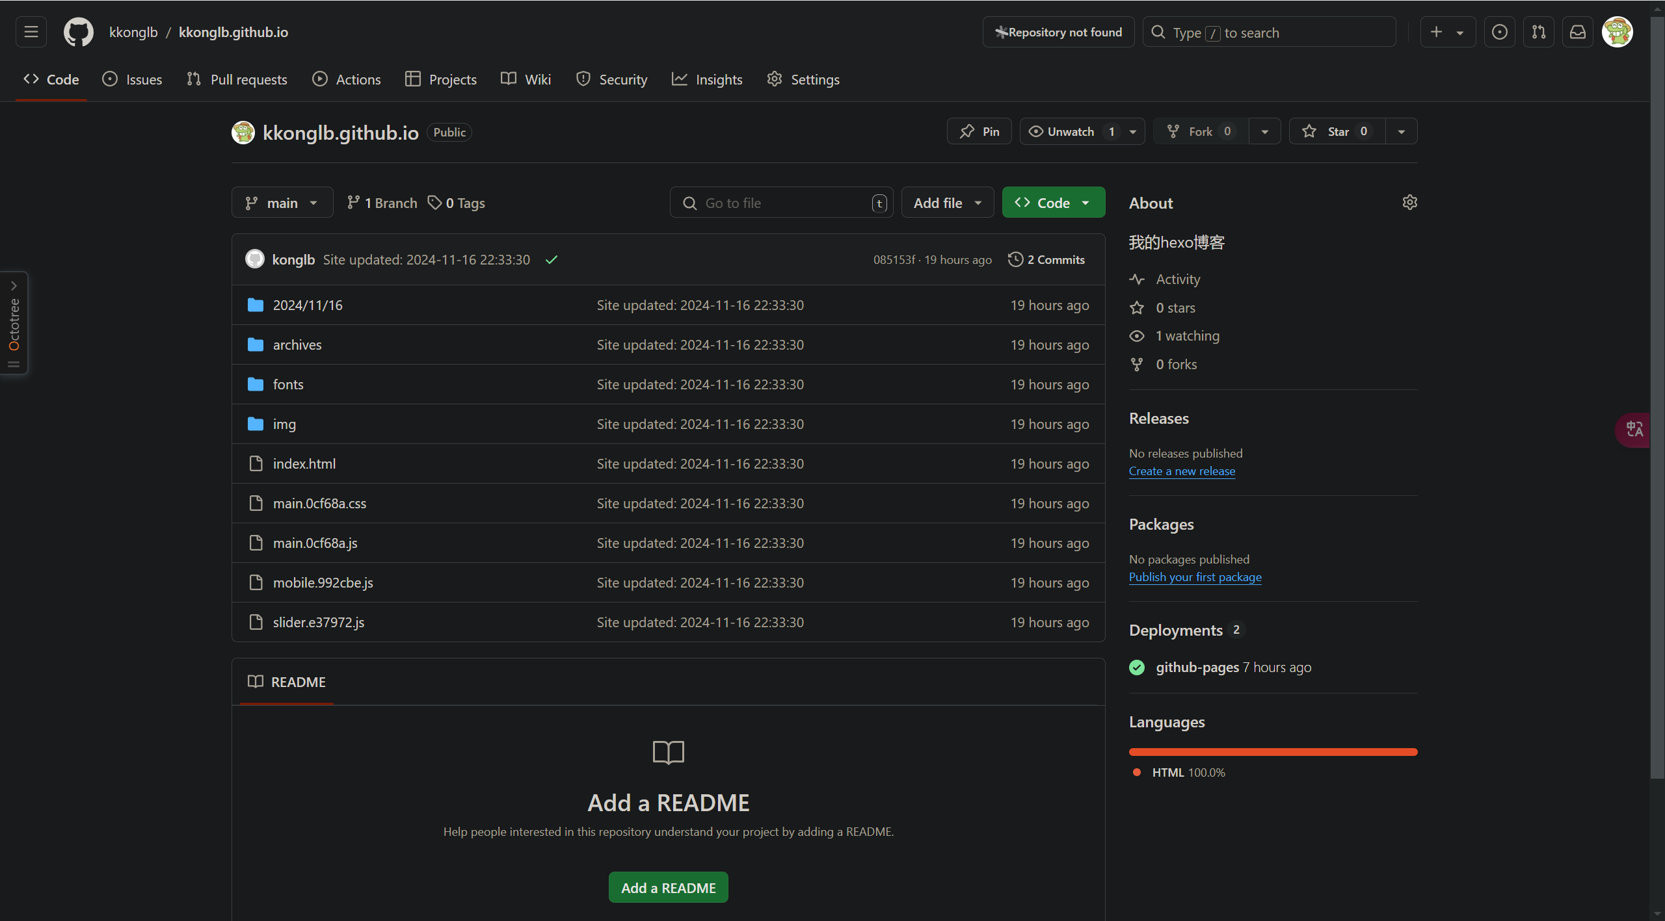
Task: Open the global pull requests icon
Action: pos(1539,32)
